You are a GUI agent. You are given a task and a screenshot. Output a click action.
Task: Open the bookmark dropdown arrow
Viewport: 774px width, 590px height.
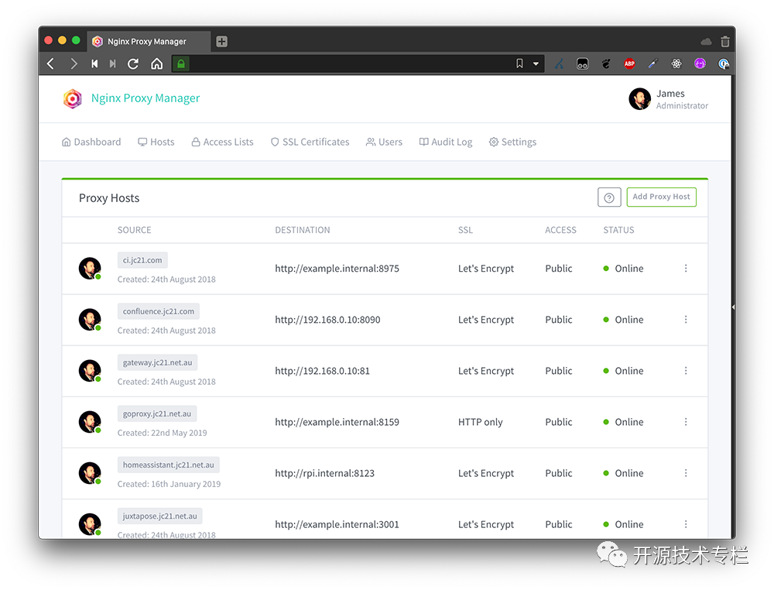(536, 63)
